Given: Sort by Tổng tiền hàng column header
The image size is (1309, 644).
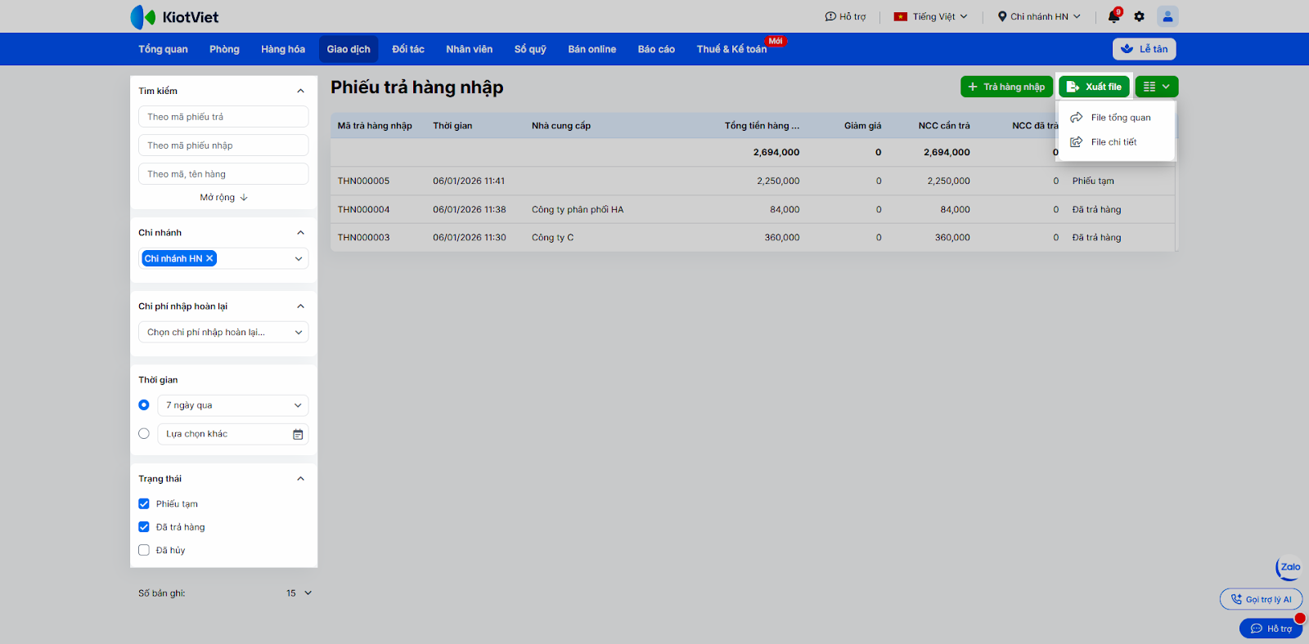Looking at the screenshot, I should [762, 126].
